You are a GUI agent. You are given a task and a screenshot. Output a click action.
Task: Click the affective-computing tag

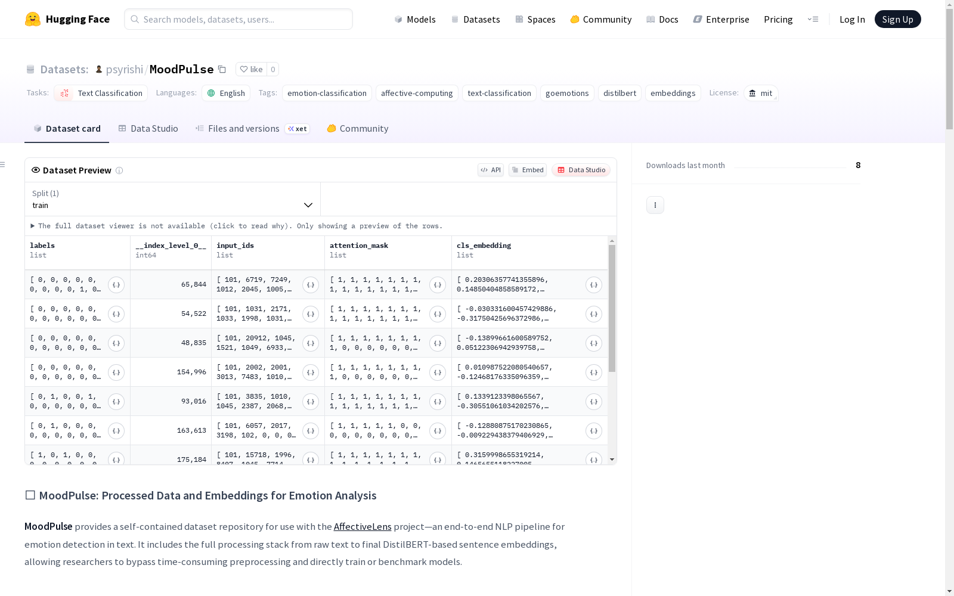[x=417, y=93]
